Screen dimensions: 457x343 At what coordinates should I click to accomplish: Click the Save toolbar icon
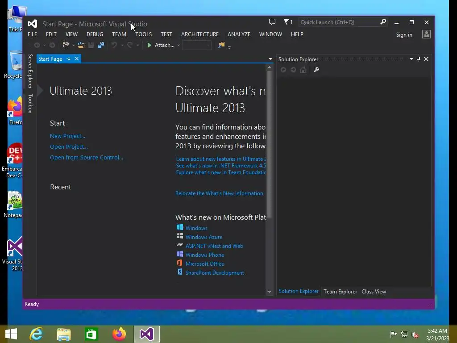(x=91, y=45)
